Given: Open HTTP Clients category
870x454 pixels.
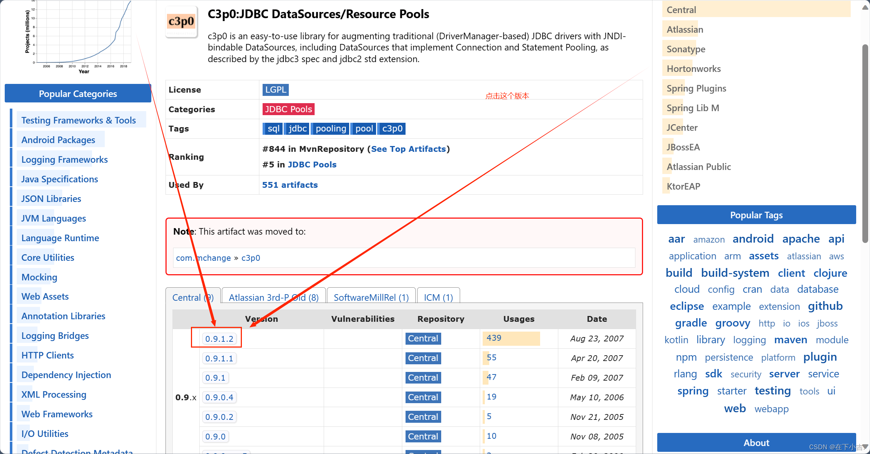Looking at the screenshot, I should click(x=47, y=355).
